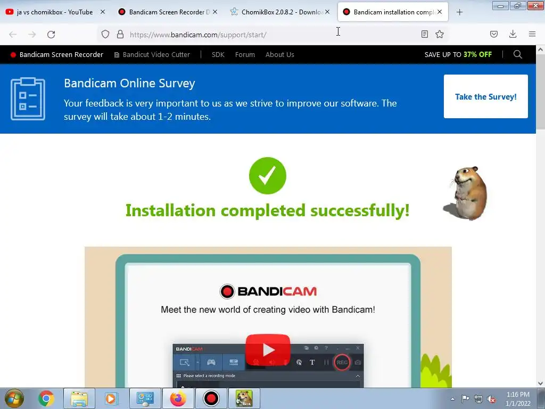Open the network tray icon

[x=478, y=399]
